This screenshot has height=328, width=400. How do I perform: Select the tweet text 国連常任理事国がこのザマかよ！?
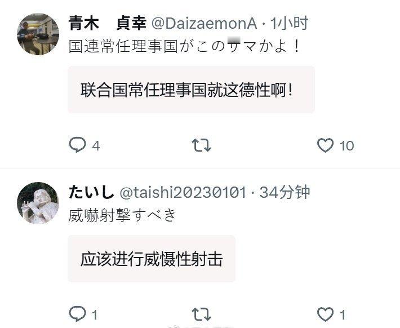[185, 46]
